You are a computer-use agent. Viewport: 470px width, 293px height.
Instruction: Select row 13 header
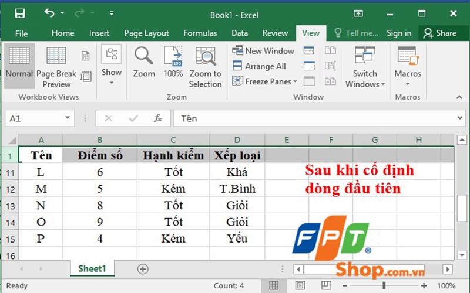[10, 206]
